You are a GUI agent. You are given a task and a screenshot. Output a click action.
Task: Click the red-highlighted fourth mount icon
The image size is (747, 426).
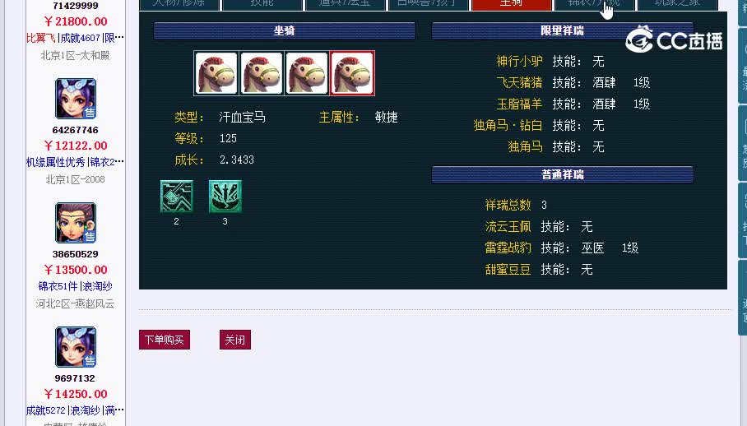pos(352,73)
